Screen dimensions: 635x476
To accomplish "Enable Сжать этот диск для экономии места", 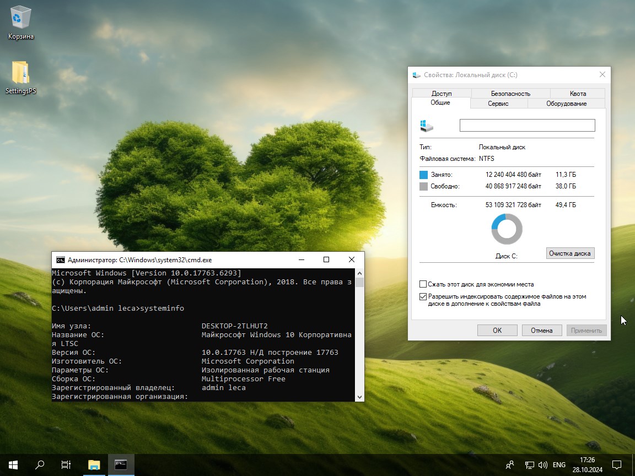I will pos(423,284).
